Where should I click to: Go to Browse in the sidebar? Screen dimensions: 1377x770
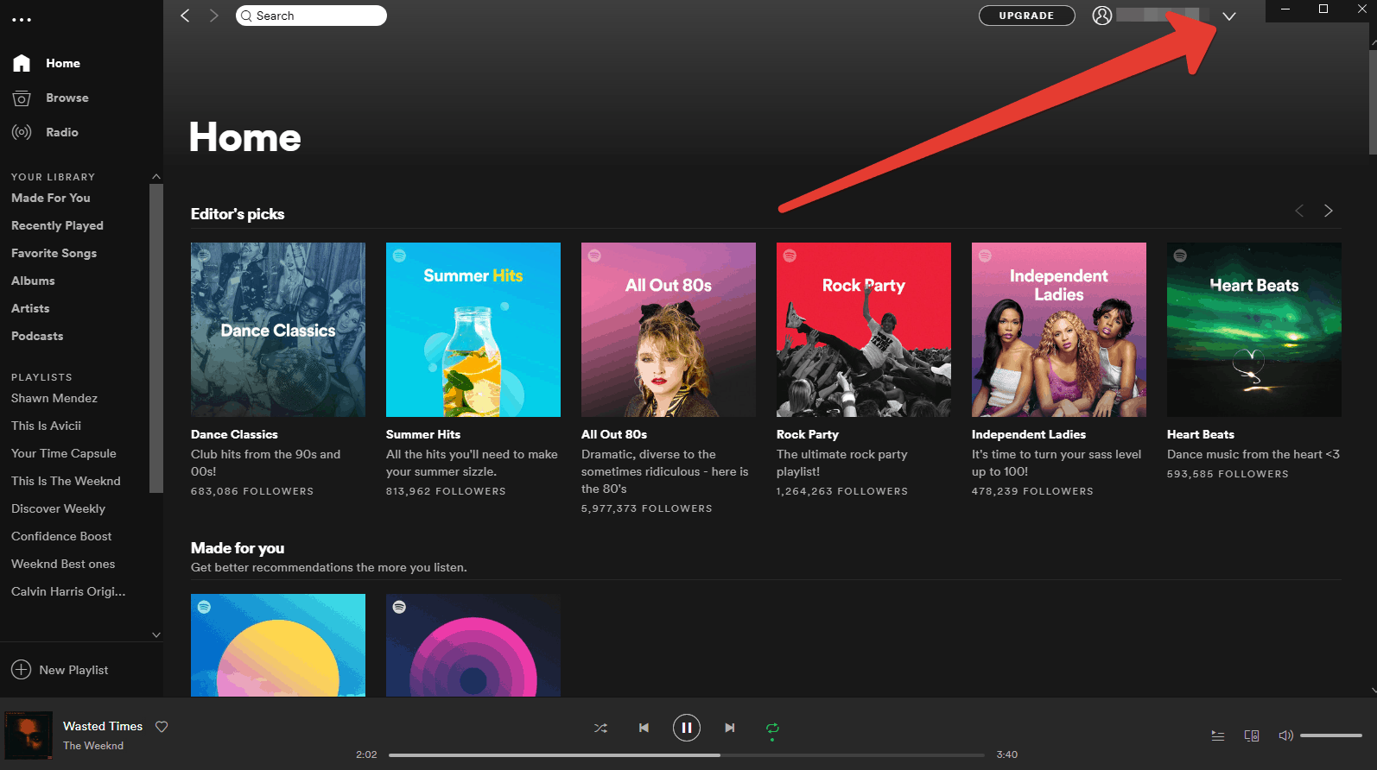click(67, 98)
